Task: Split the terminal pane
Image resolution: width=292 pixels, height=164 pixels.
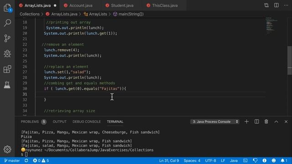Action: 256,122
